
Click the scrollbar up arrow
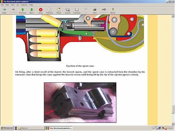[x=173, y=16]
